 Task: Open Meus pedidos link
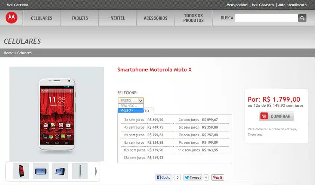[237, 5]
